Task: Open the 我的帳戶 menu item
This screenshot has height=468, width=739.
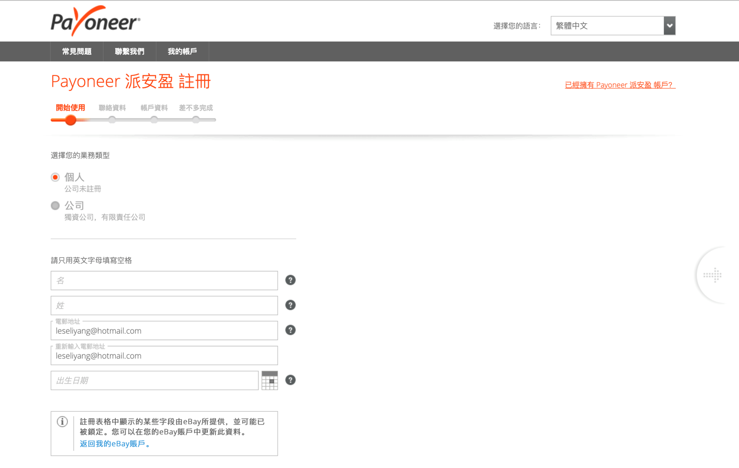Action: 182,52
